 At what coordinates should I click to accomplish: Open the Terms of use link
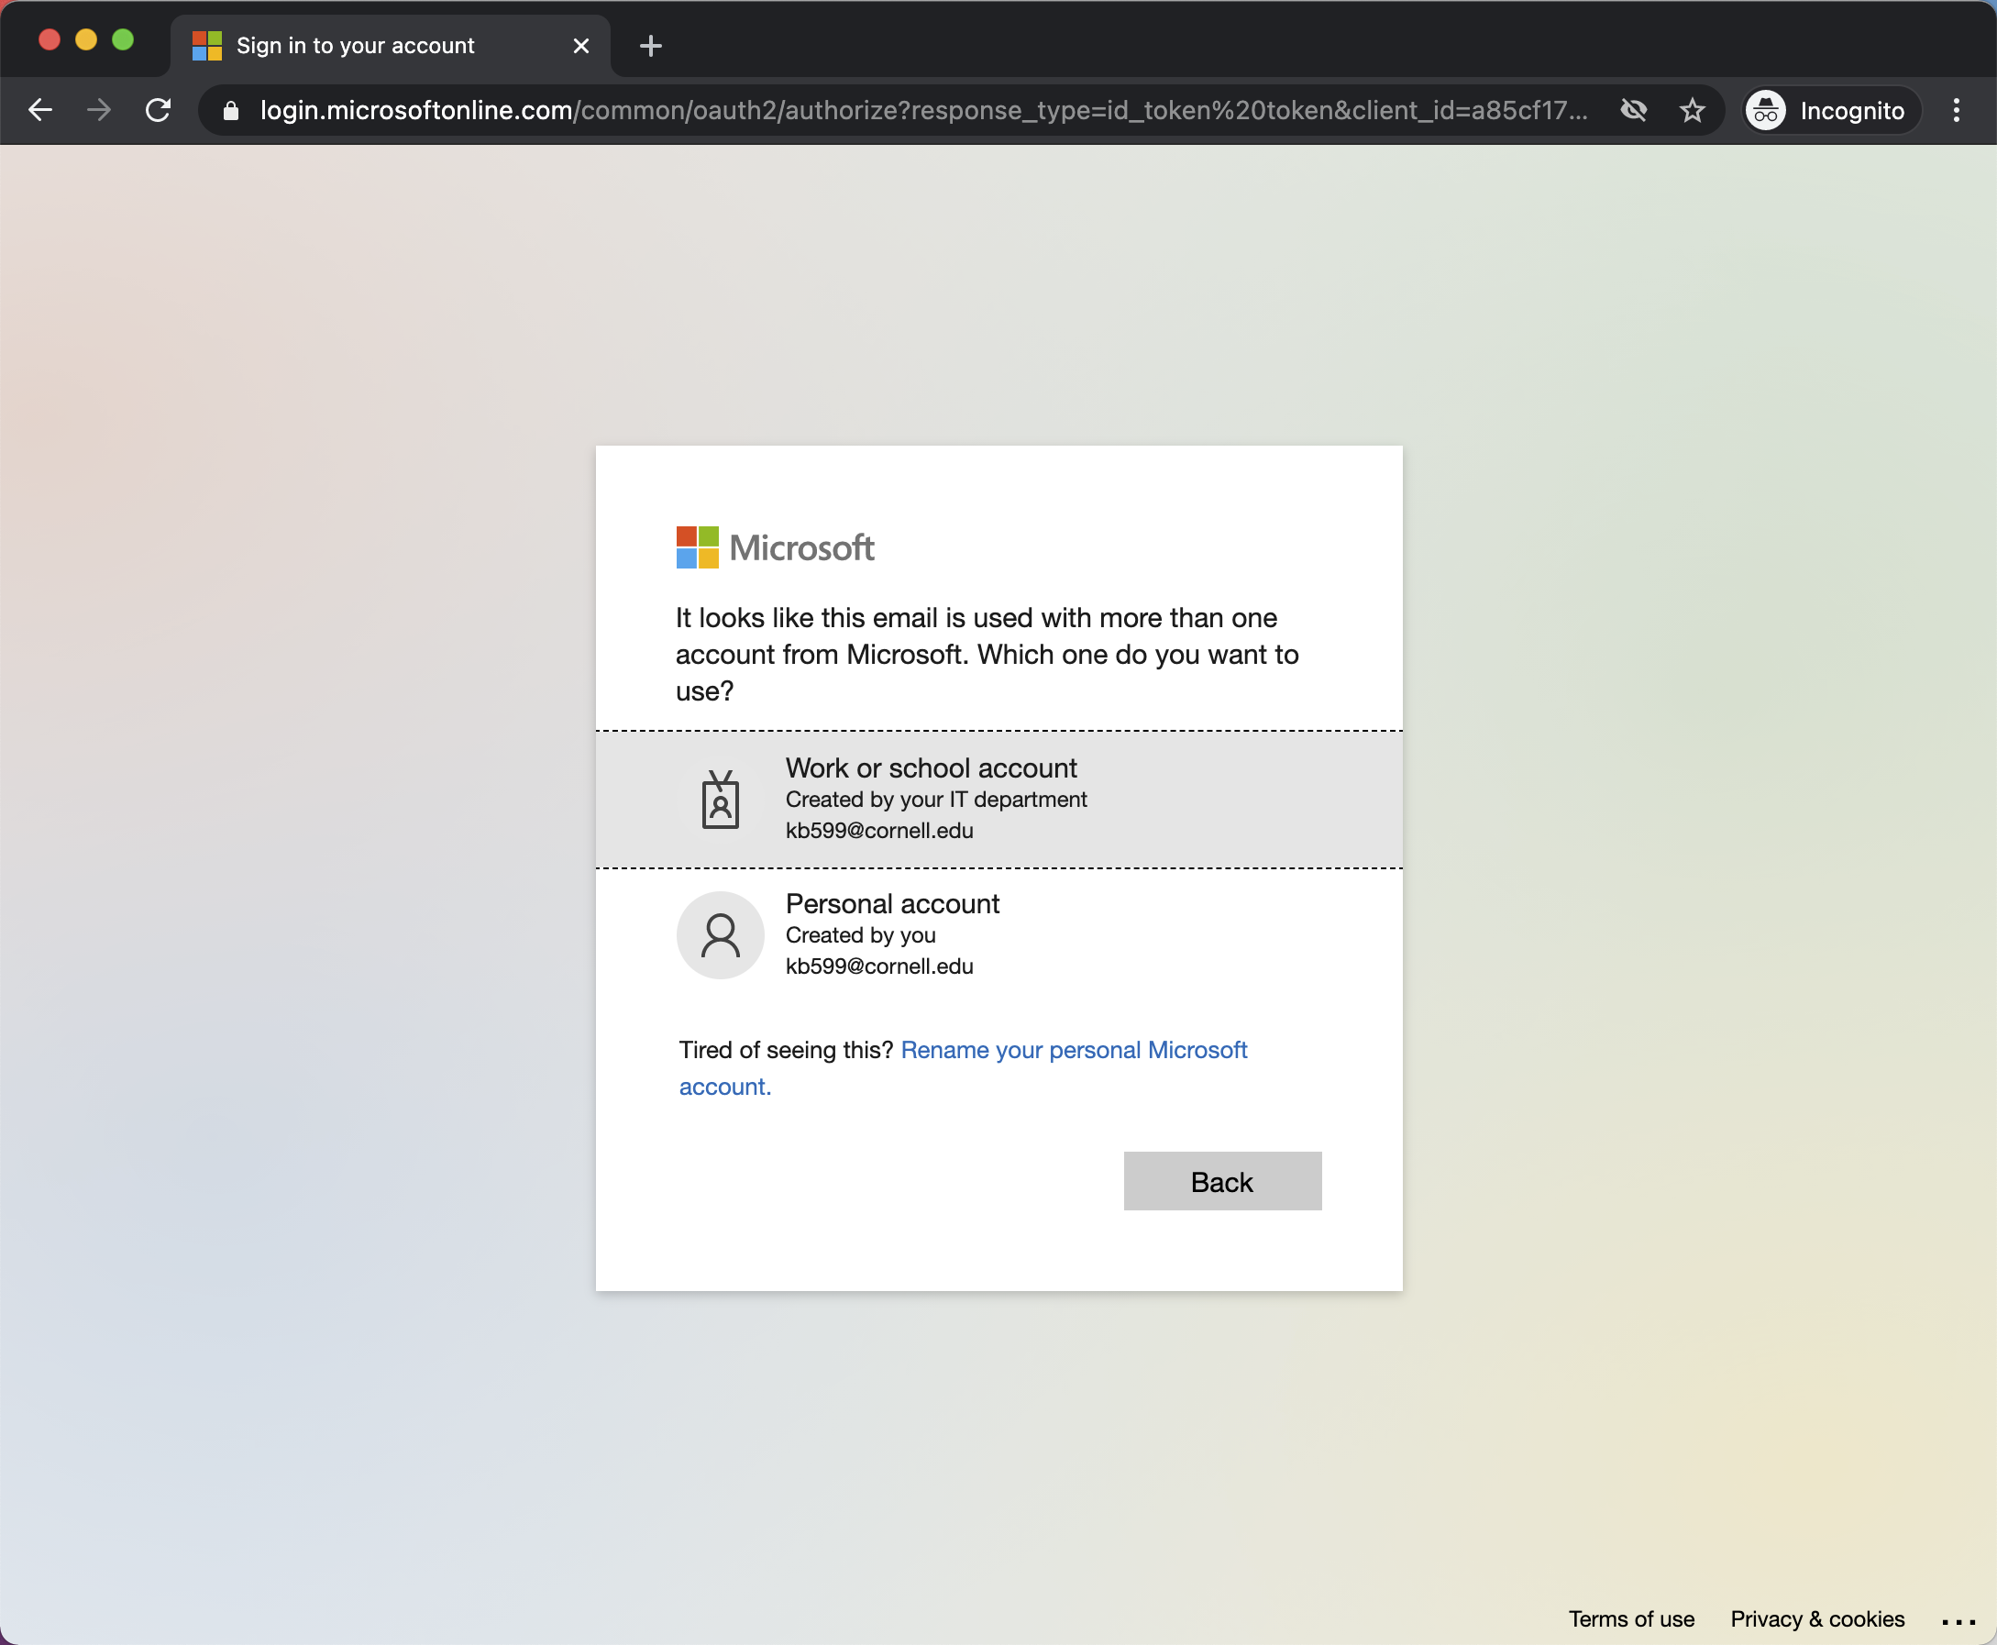pos(1631,1618)
